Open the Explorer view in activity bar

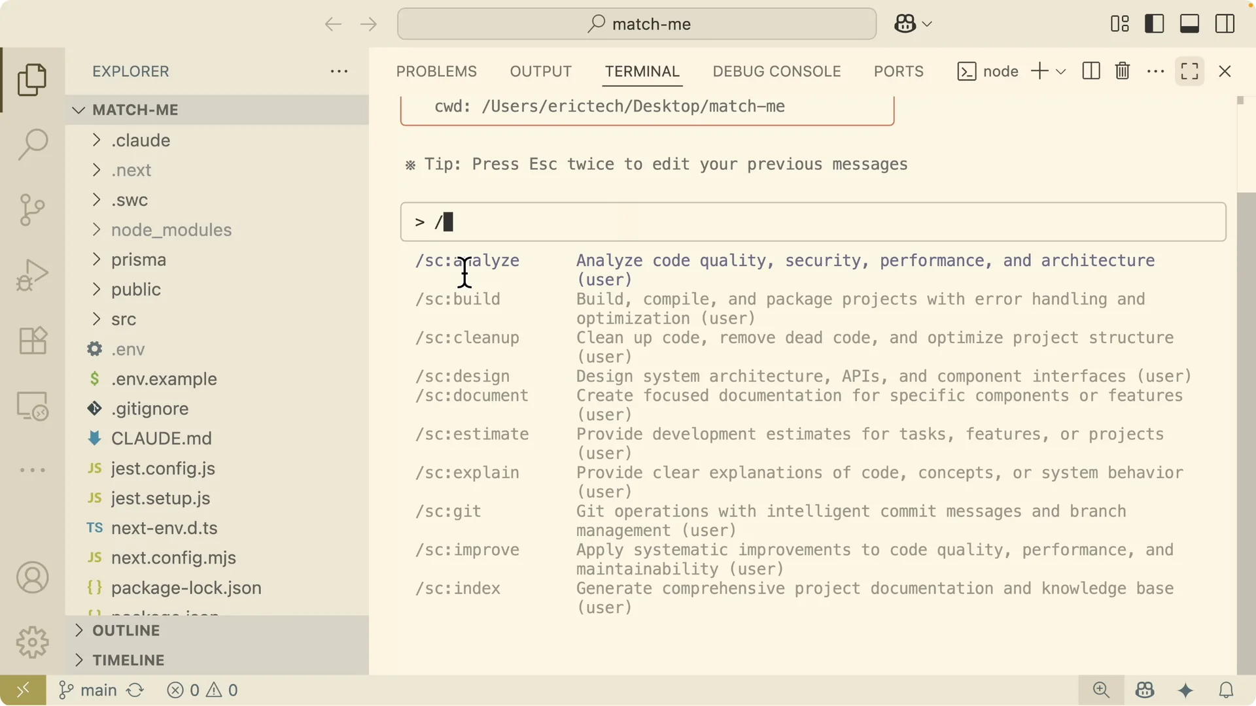(32, 80)
